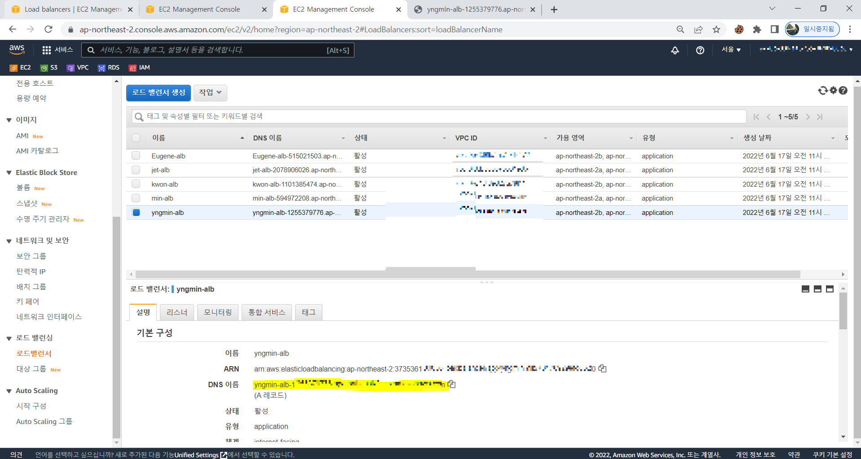Open the AWS home logo
This screenshot has width=861, height=459.
(x=17, y=49)
